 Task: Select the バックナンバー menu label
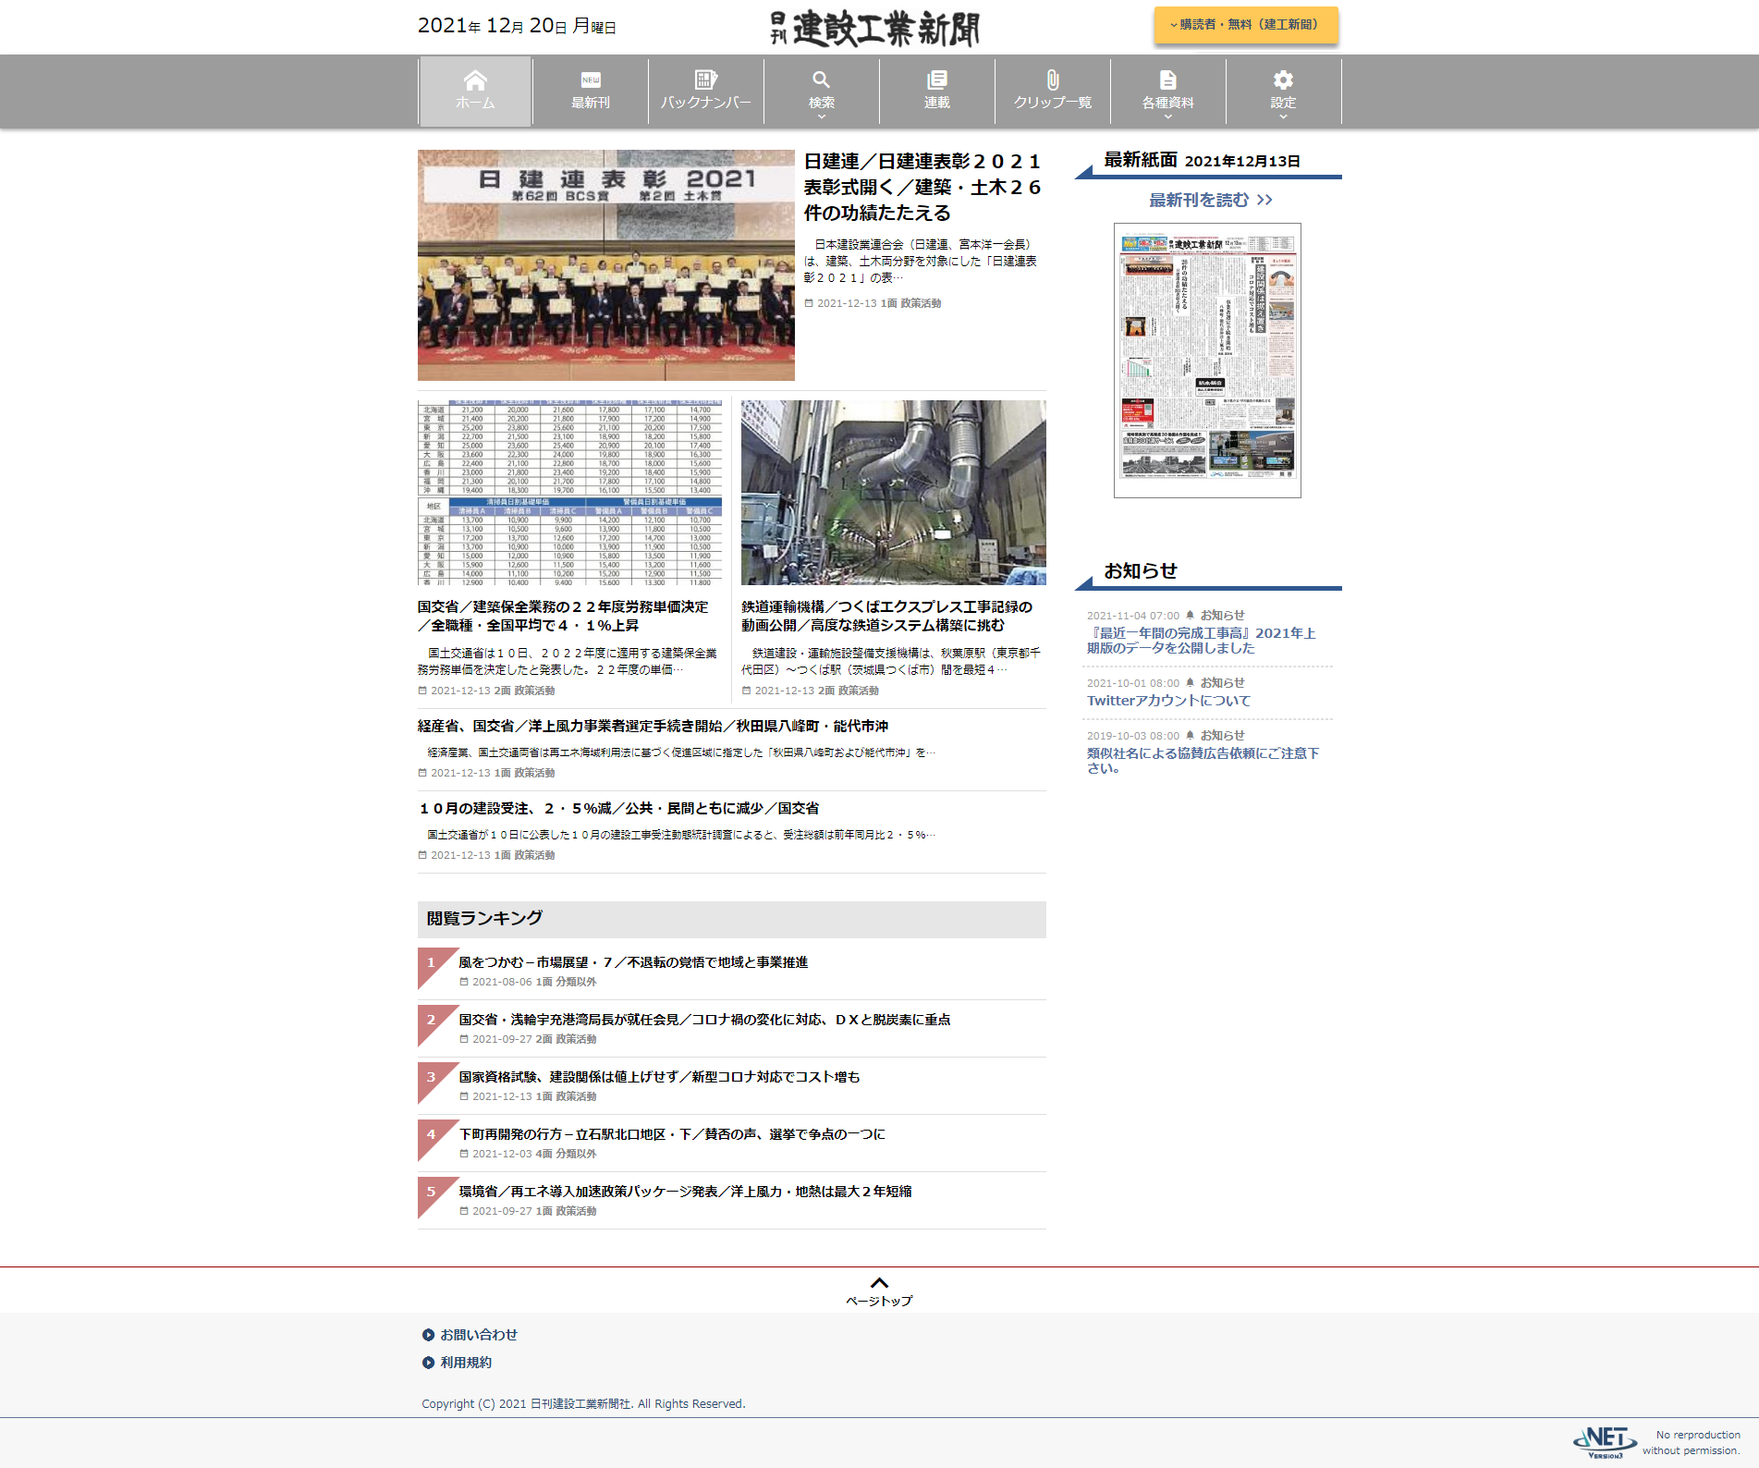click(706, 103)
